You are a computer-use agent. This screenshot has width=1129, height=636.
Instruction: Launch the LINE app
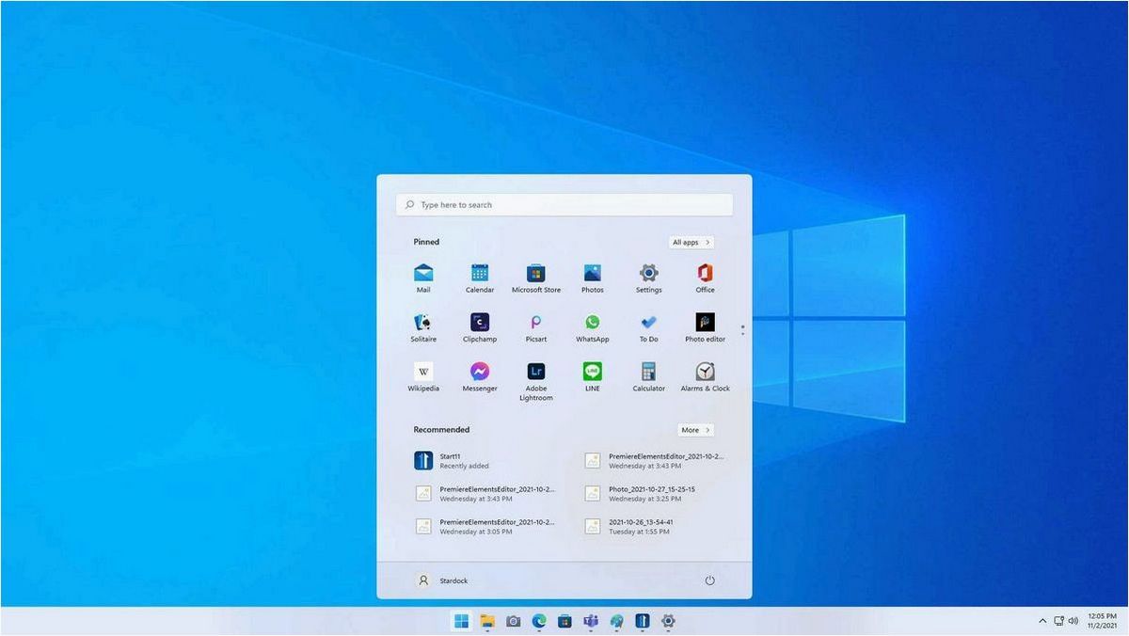click(593, 376)
